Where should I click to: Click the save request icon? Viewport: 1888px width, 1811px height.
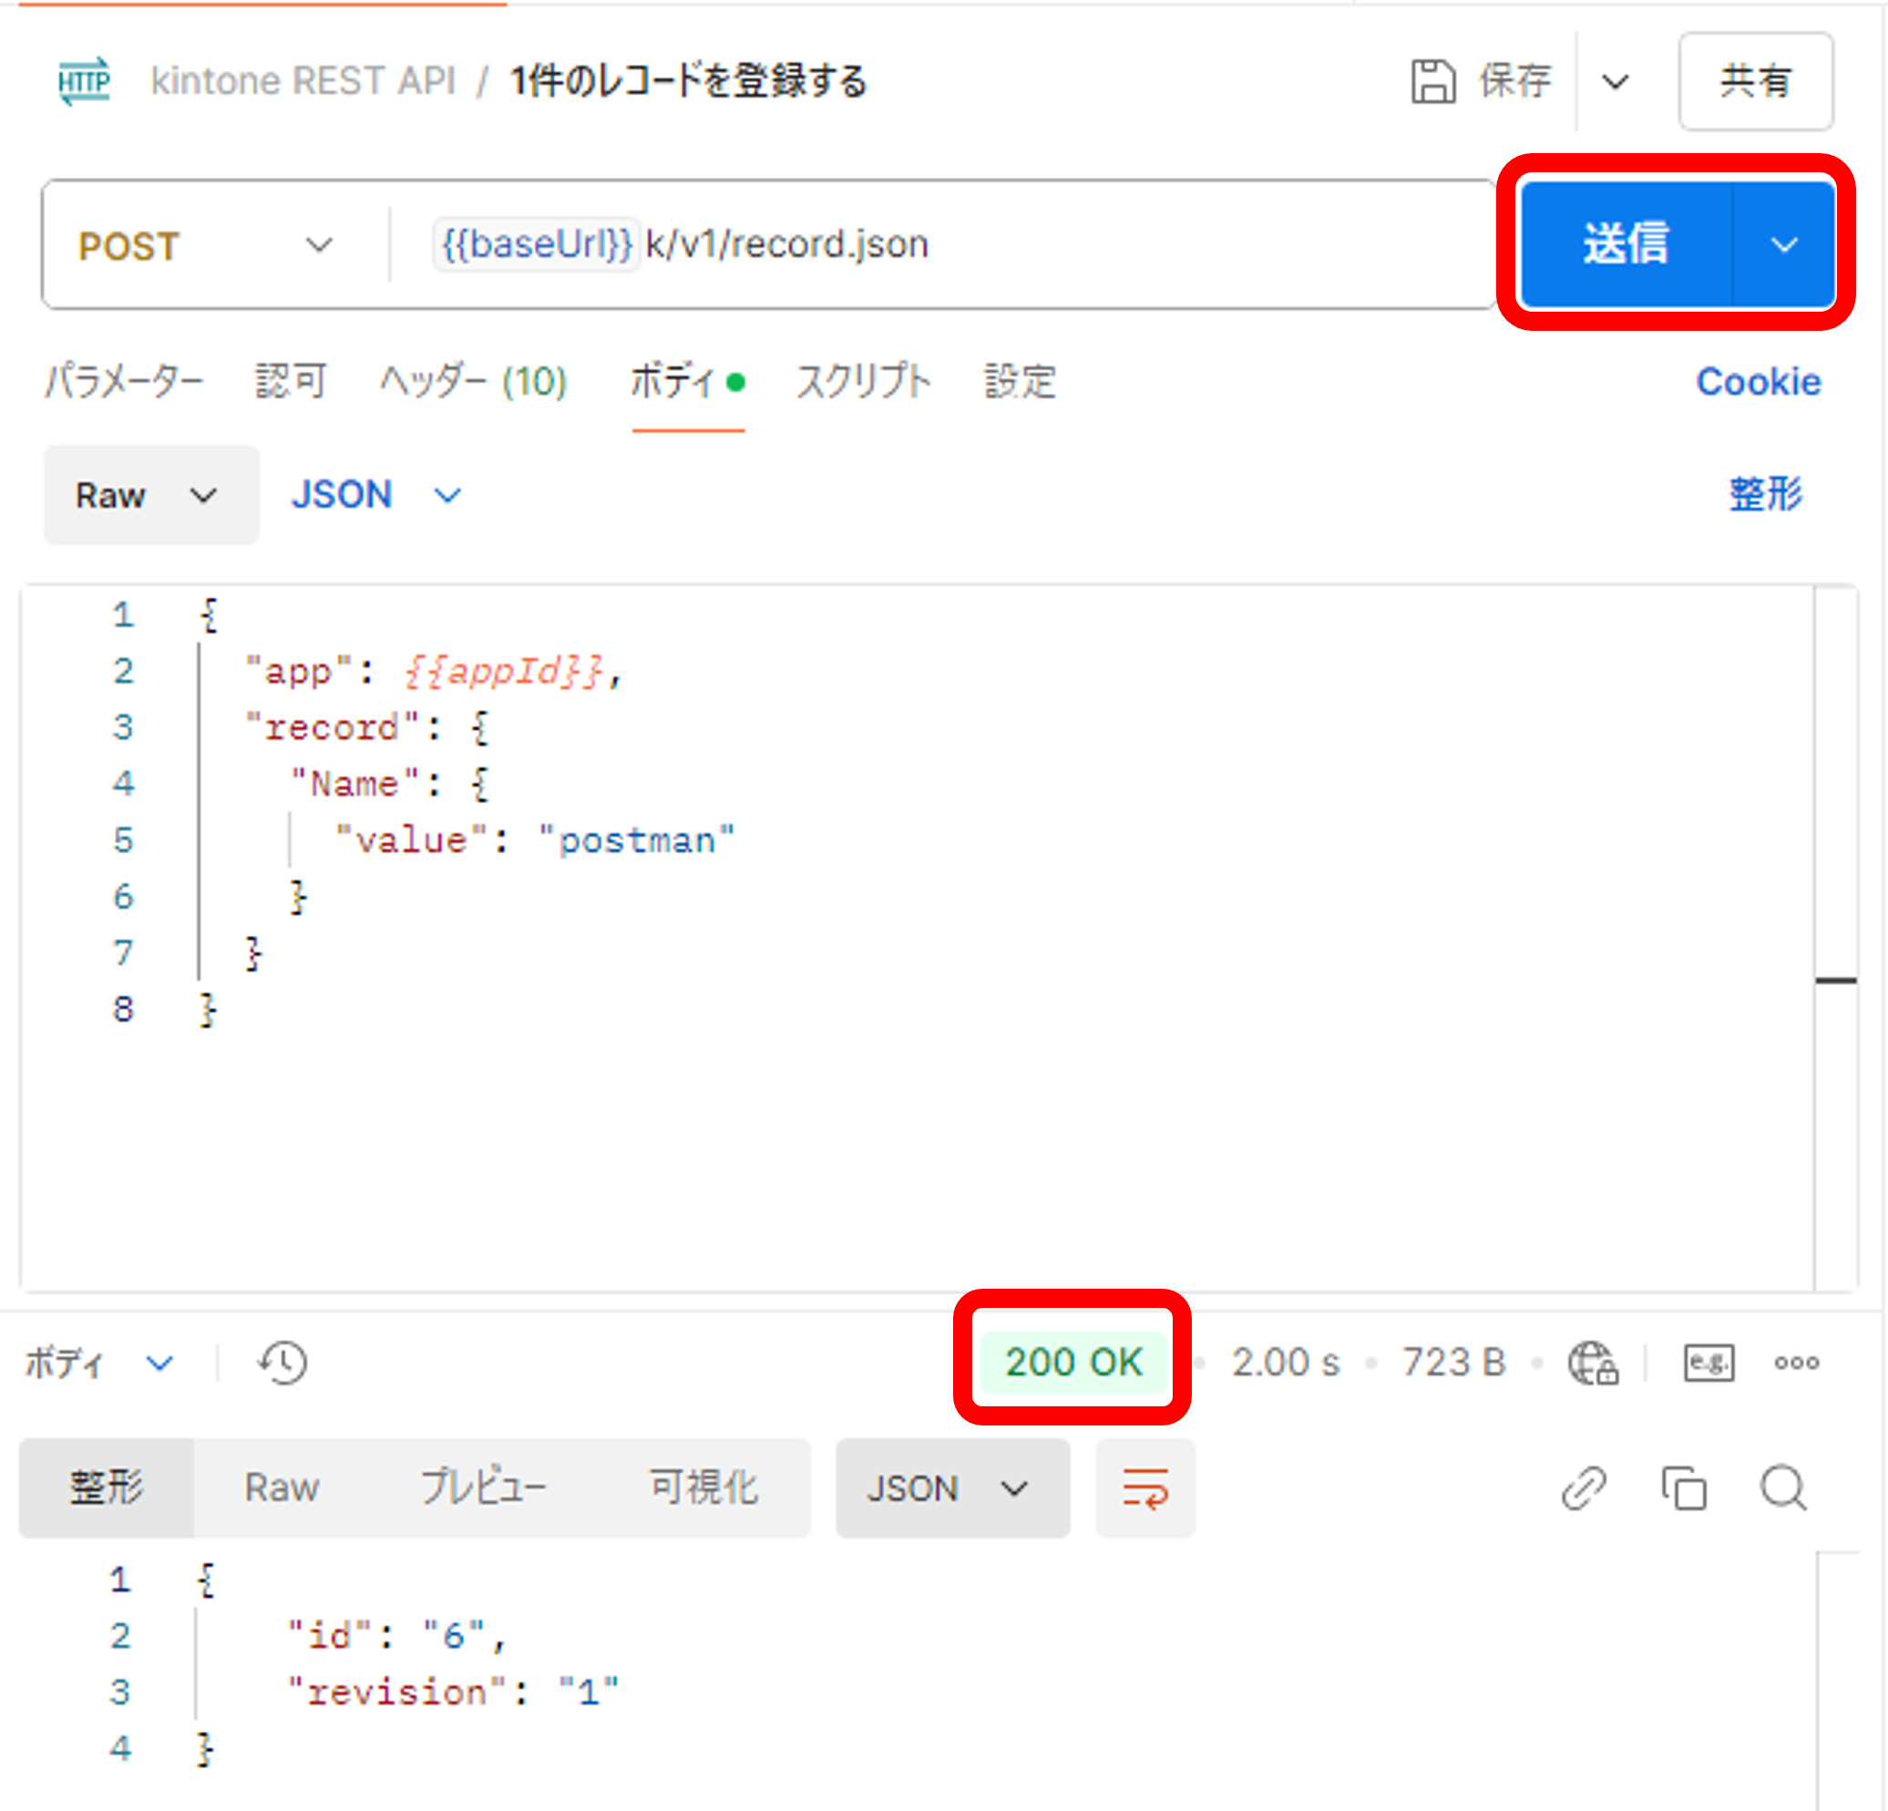point(1434,81)
